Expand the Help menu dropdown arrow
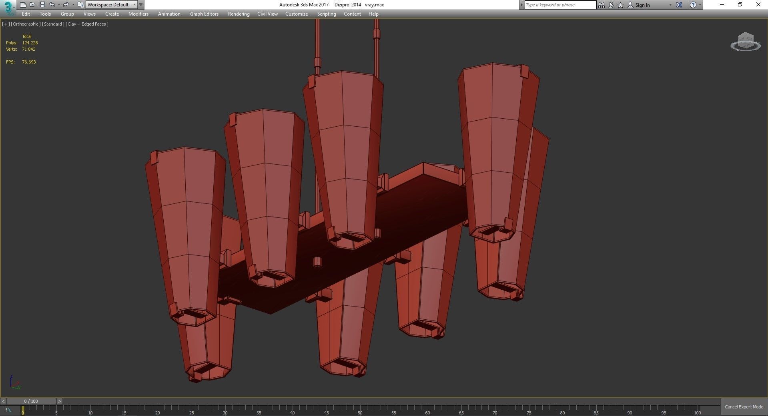 coord(700,5)
